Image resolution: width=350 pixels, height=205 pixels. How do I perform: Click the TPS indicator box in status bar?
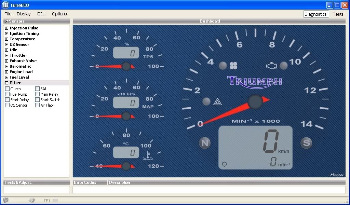coord(55,200)
